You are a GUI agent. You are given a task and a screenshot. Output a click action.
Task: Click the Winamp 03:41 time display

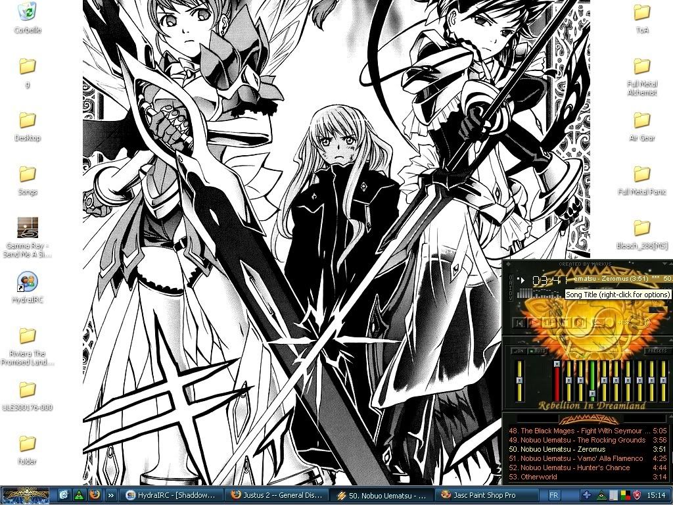tap(550, 280)
